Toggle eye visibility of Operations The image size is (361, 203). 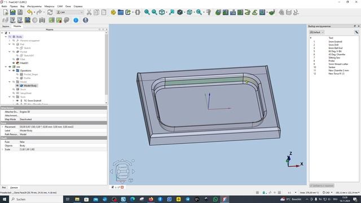(x=14, y=70)
